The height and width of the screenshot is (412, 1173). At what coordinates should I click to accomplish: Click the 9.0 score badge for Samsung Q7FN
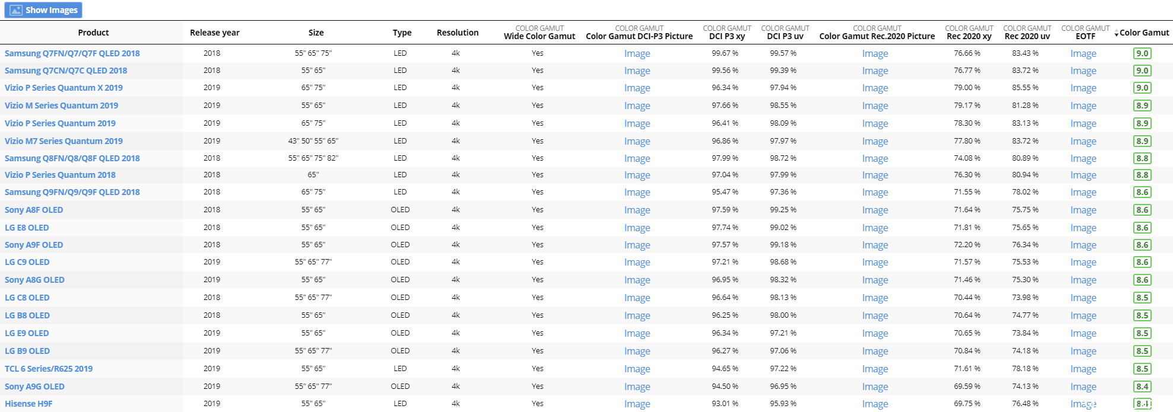pyautogui.click(x=1142, y=53)
